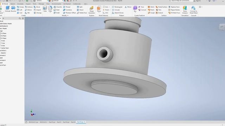The width and height of the screenshot is (225, 126).
Task: Open the browser panel menu
Action: [x=23, y=18]
